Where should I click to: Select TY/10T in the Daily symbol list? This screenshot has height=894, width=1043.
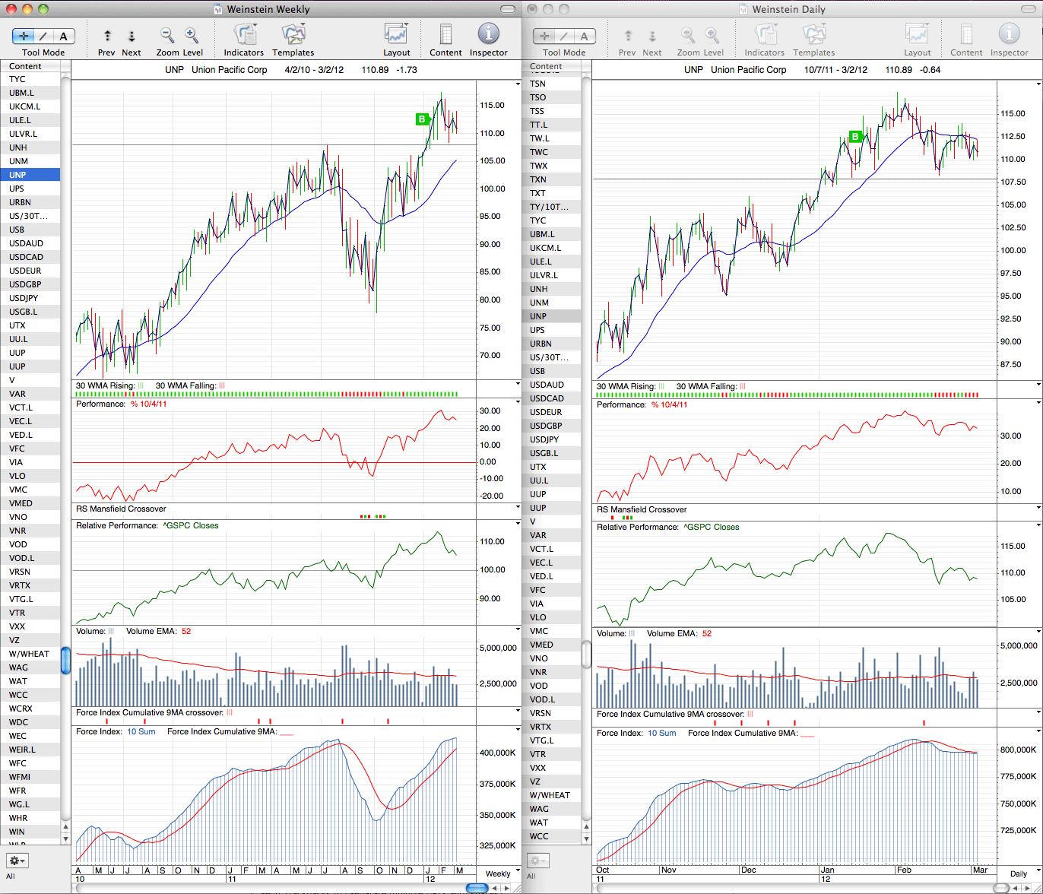tap(551, 207)
